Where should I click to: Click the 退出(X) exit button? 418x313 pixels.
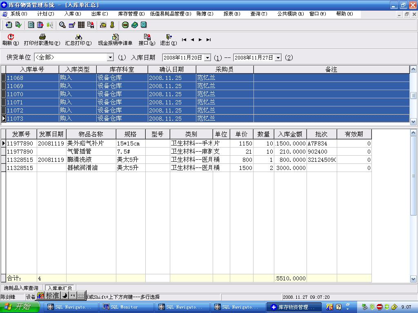pyautogui.click(x=169, y=40)
